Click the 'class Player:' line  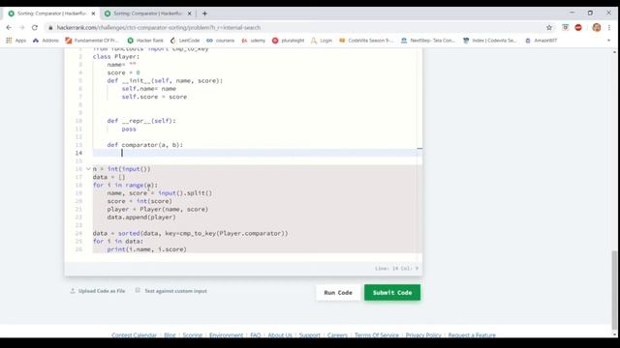[x=116, y=56]
